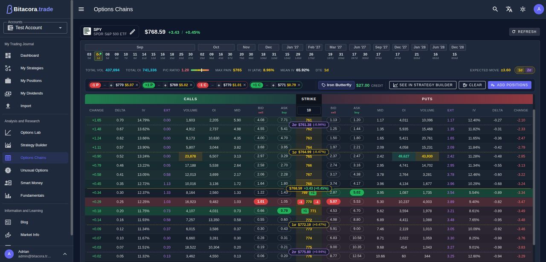Remove the +1 P $769 leg chip
Viewport: 546px width, 262px height.
coord(191,85)
